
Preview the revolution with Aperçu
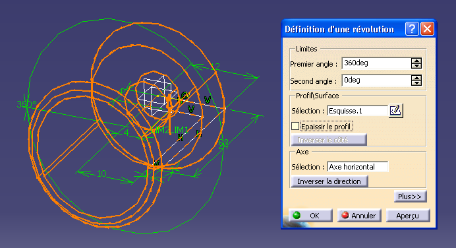pyautogui.click(x=408, y=216)
